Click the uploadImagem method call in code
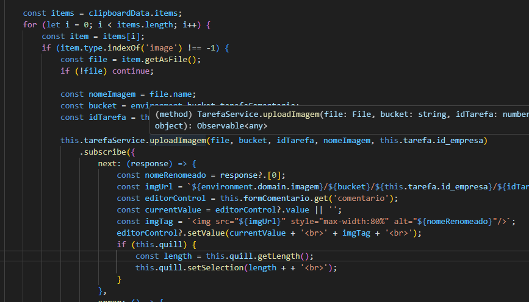 (178, 141)
